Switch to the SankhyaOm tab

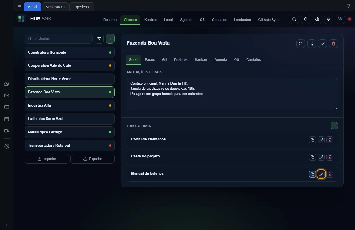click(x=55, y=7)
